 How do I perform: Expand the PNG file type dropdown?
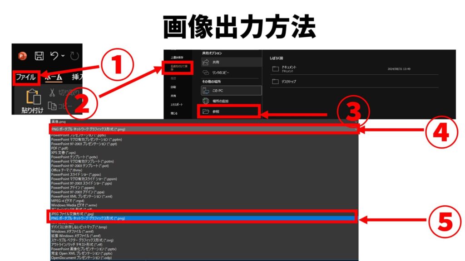[204, 129]
